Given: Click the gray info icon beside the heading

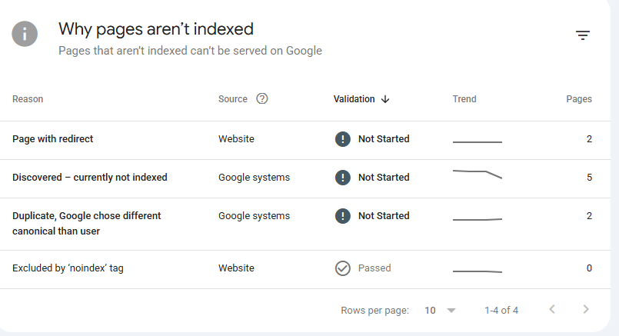Looking at the screenshot, I should click(x=25, y=34).
